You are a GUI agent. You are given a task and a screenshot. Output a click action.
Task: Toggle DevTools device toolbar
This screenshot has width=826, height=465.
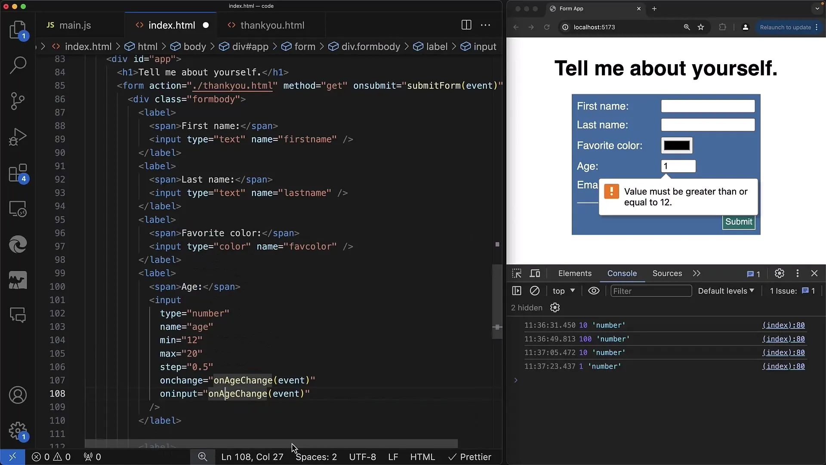tap(535, 273)
